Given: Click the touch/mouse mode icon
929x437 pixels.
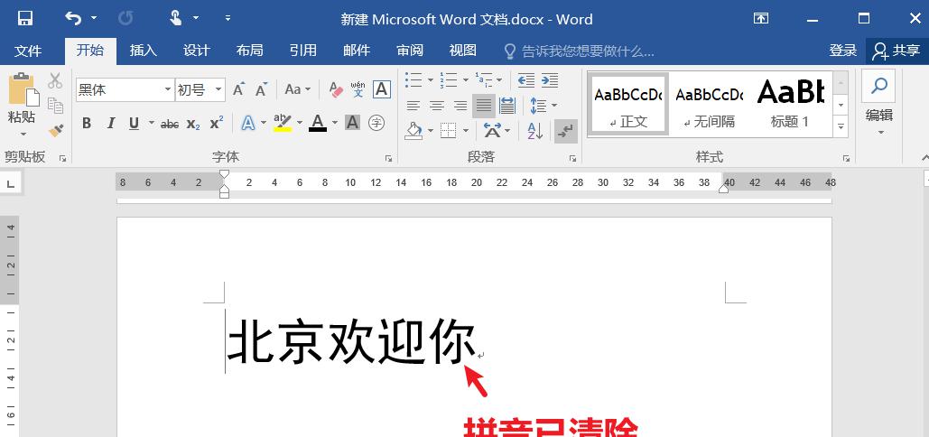Looking at the screenshot, I should 175,19.
